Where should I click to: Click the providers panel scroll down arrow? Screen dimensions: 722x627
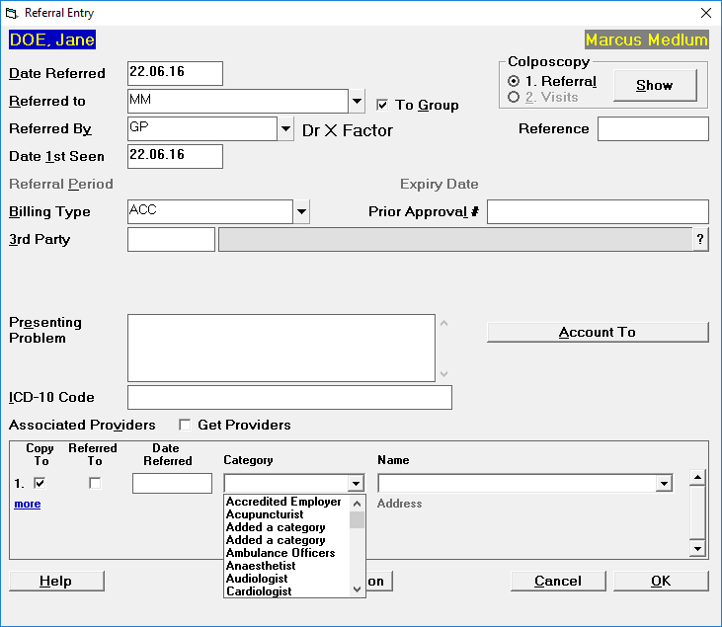point(697,548)
